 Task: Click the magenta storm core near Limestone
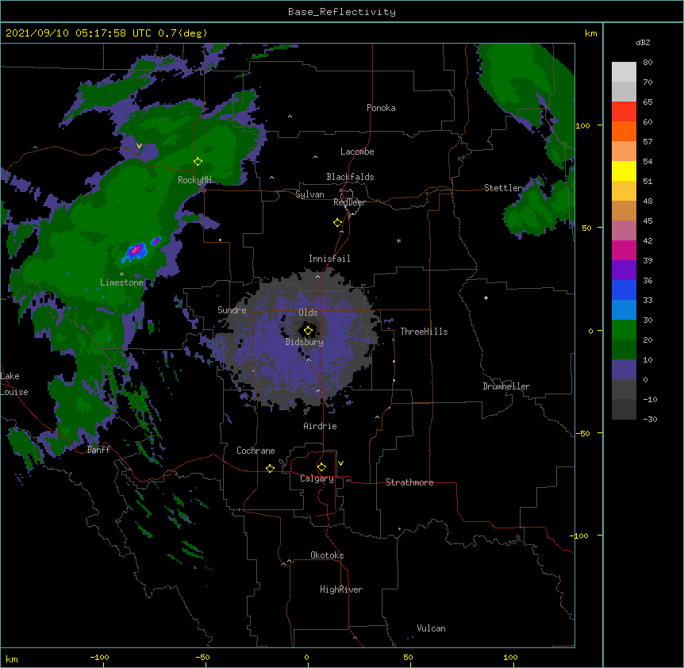[x=136, y=250]
